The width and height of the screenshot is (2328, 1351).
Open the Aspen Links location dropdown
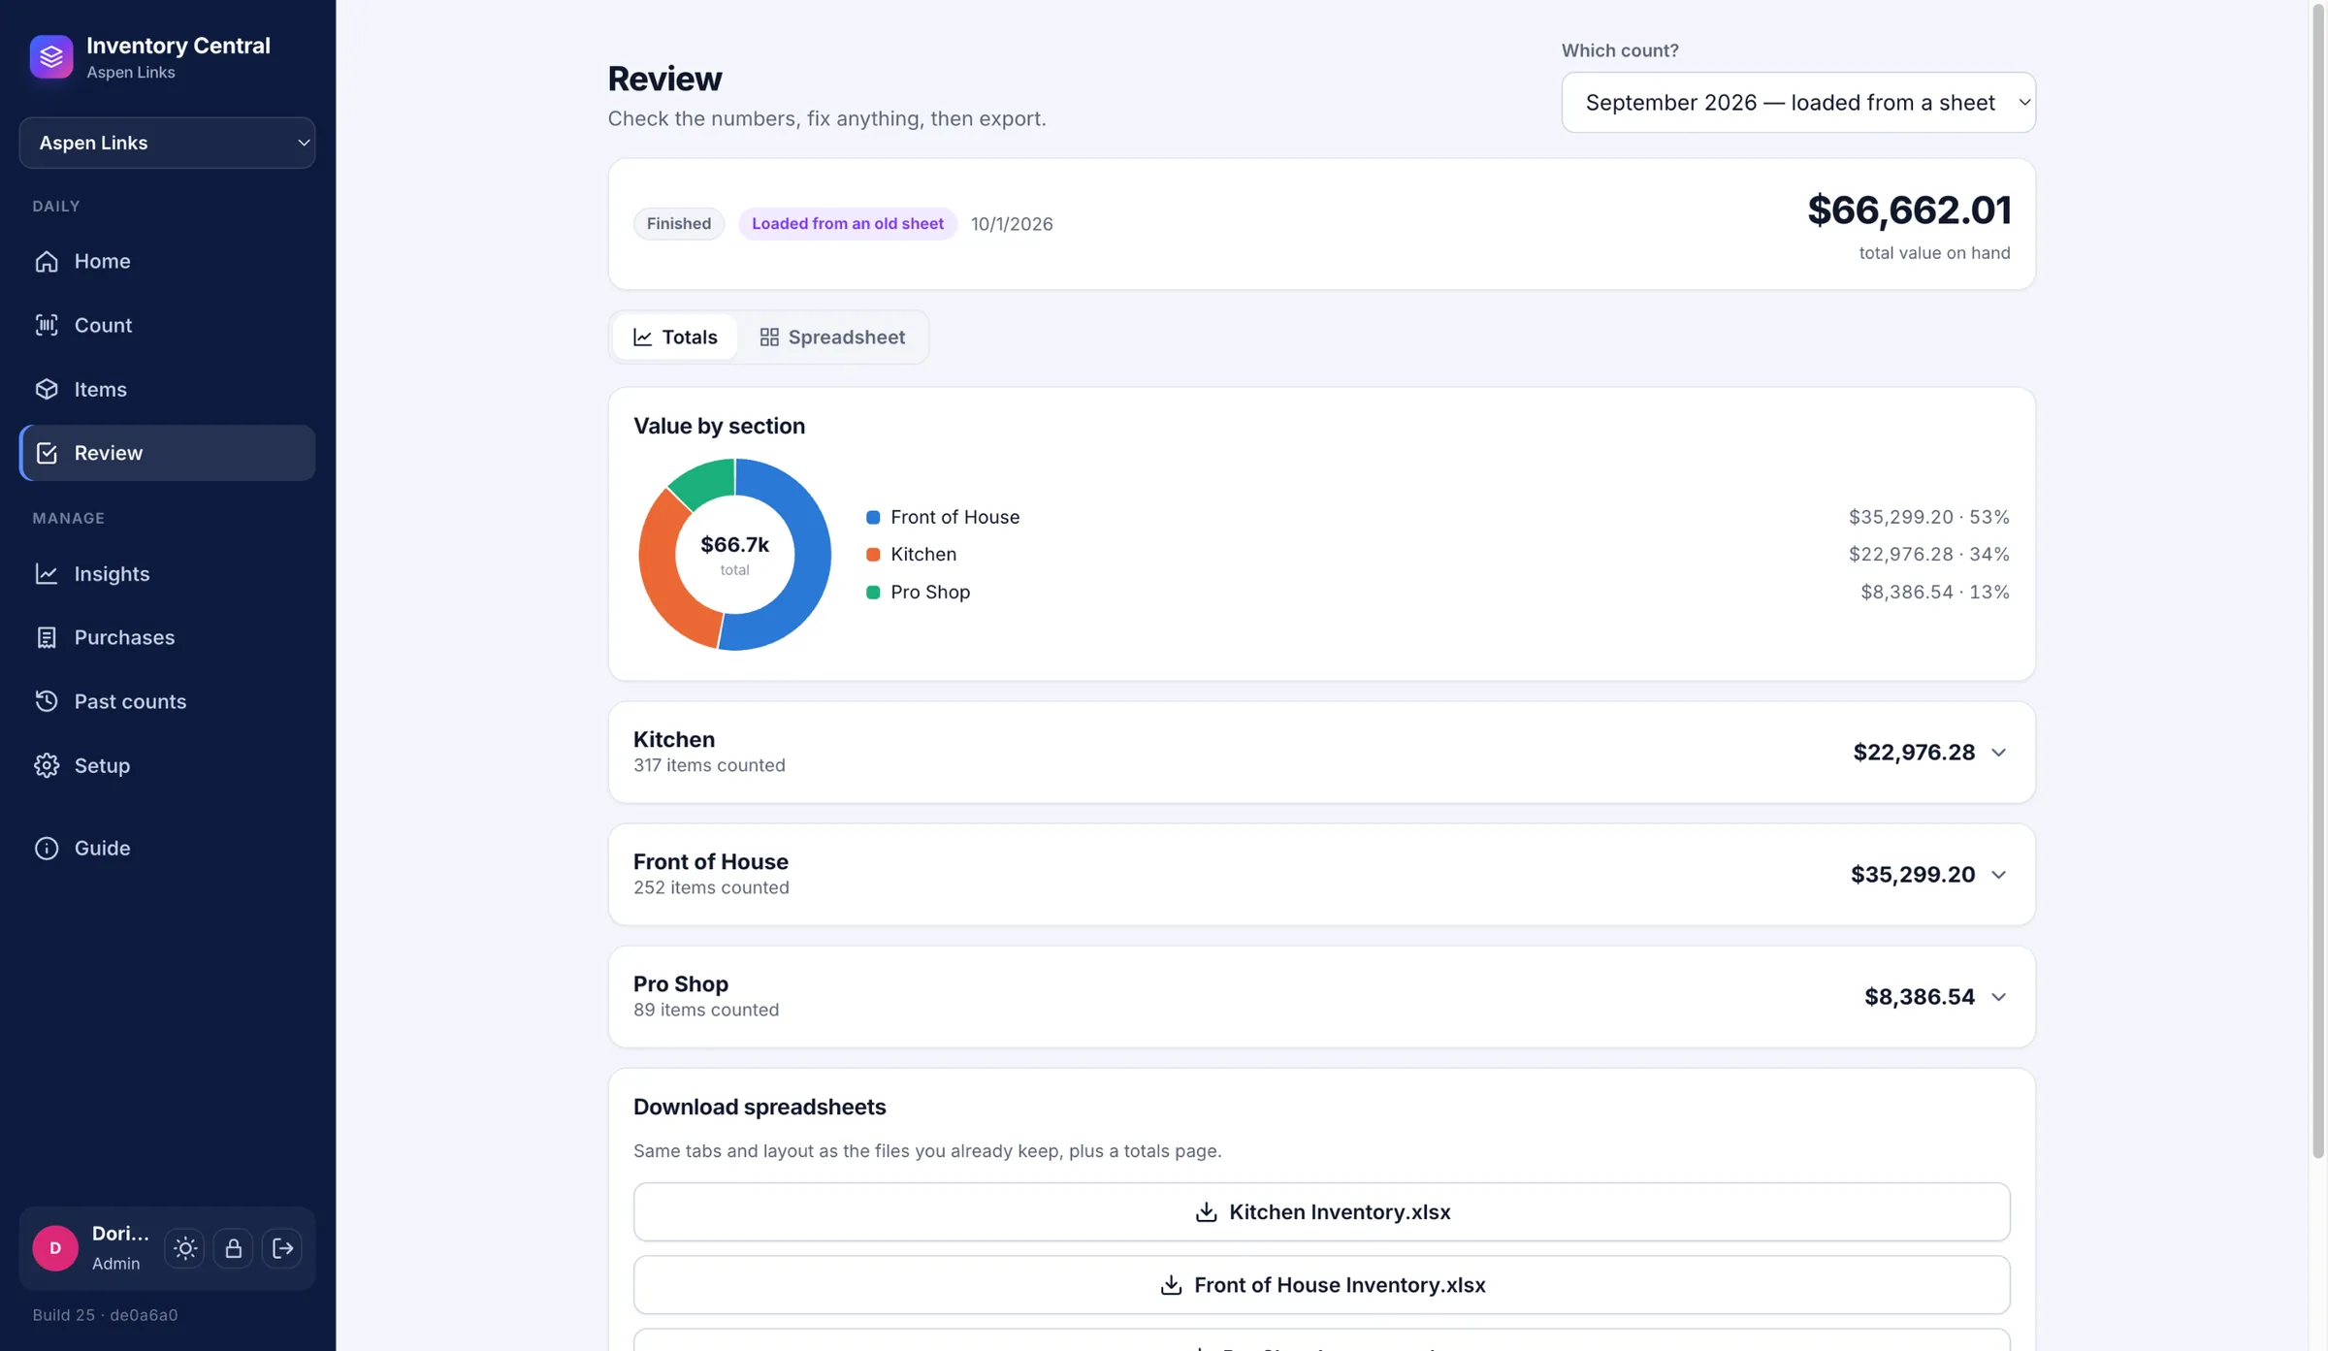pyautogui.click(x=167, y=143)
